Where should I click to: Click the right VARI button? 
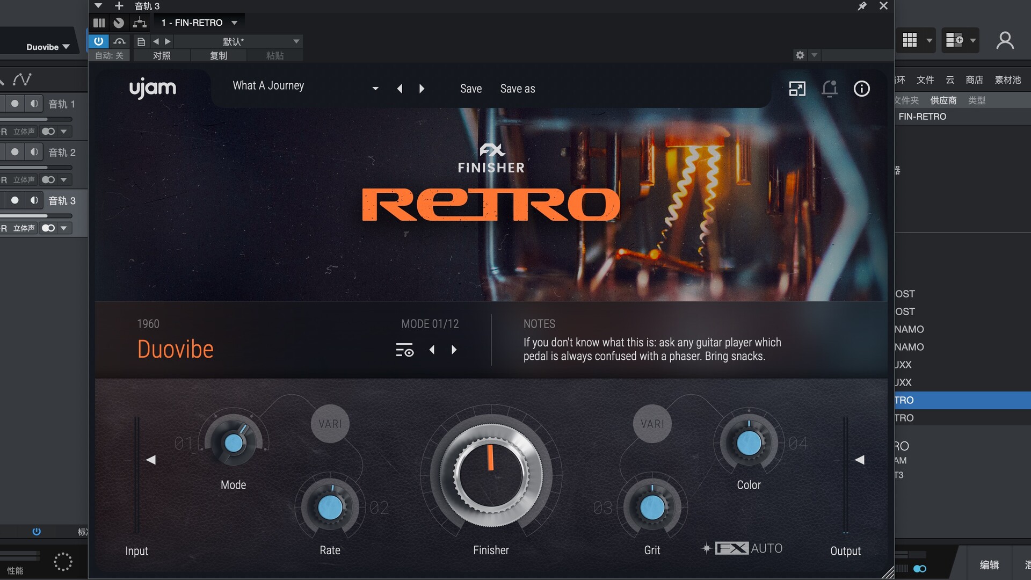(652, 424)
